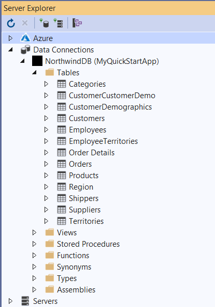Viewport: 215px width, 307px height.
Task: Select the Region table name
Action: 81,187
